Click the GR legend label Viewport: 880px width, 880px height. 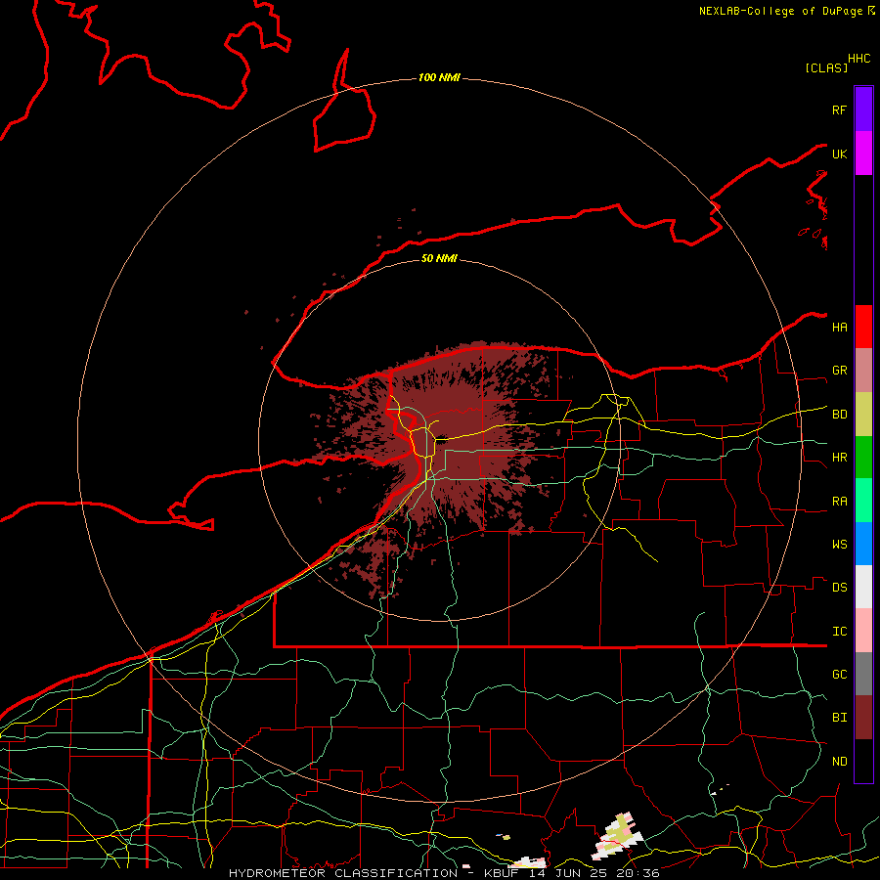coord(839,371)
